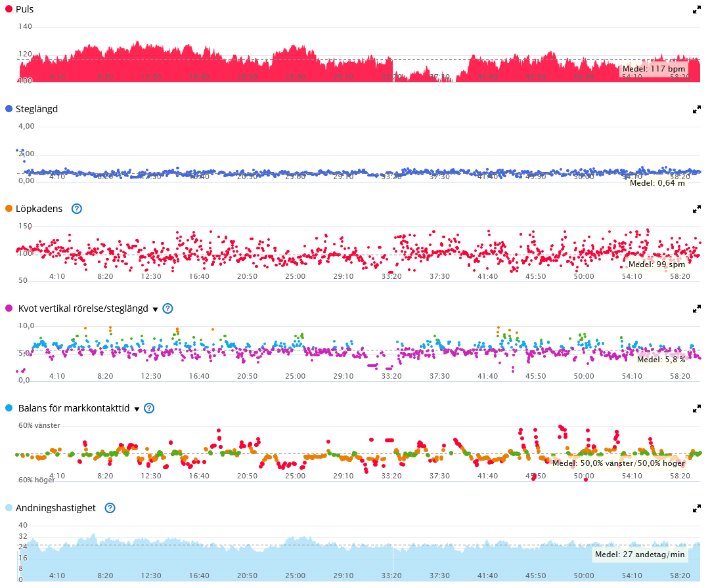The height and width of the screenshot is (588, 710).
Task: Expand the Balans för markkontakttid chart fullscreen
Action: coord(696,408)
